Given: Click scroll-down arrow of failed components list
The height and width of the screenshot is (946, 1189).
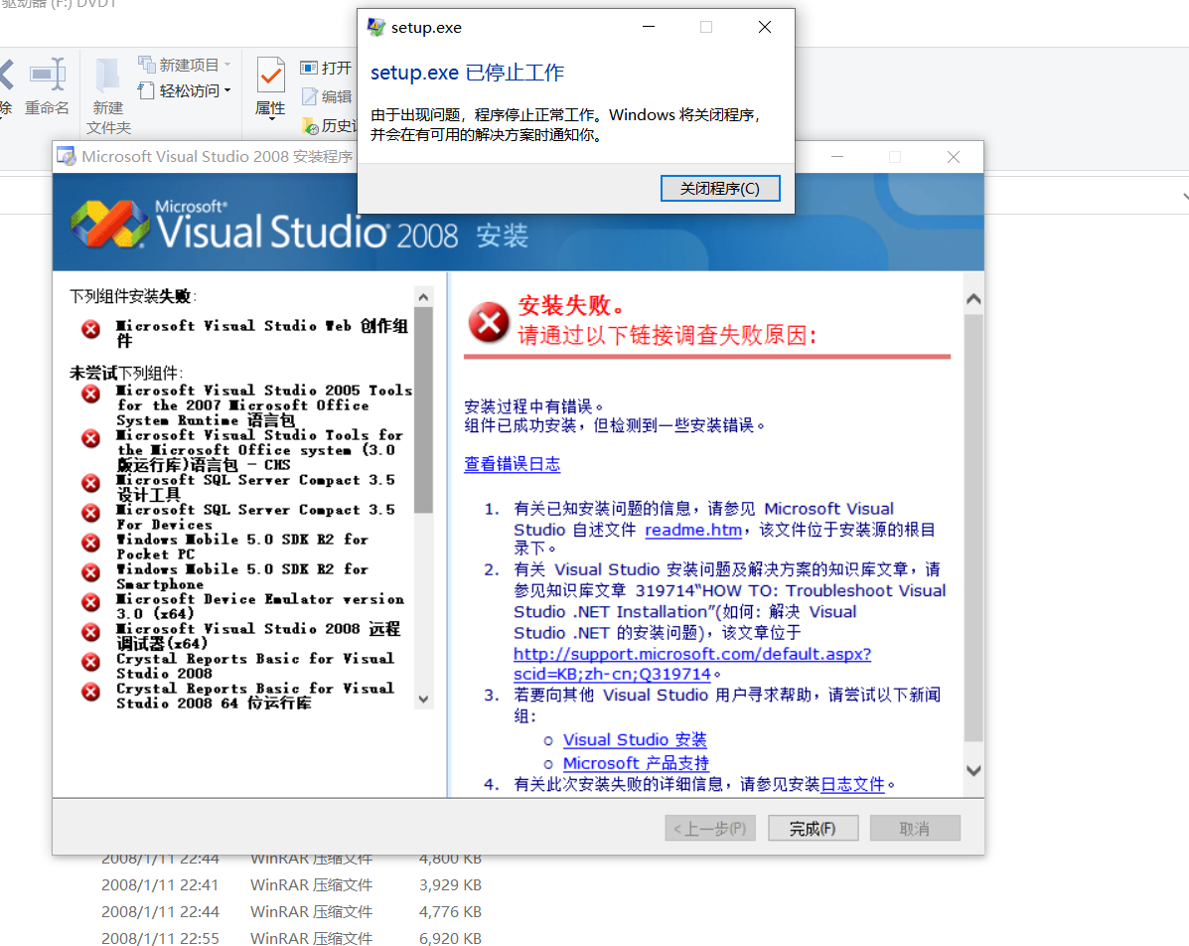Looking at the screenshot, I should (423, 700).
